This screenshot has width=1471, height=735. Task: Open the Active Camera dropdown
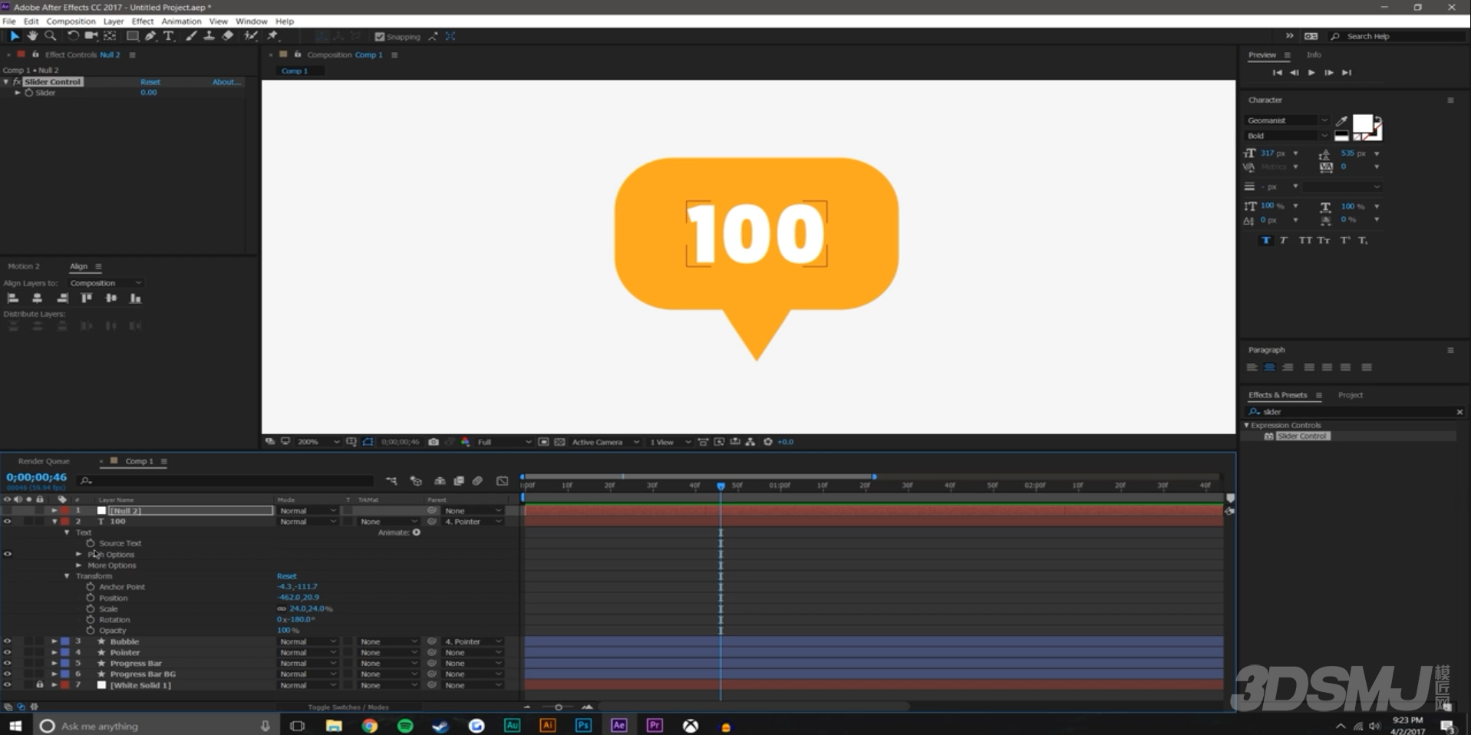[x=605, y=442]
